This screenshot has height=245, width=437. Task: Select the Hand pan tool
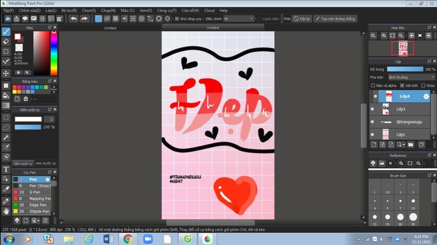click(6, 211)
